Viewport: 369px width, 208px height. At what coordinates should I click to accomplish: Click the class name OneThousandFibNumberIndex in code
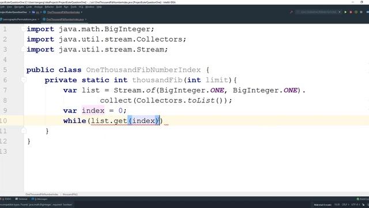tap(143, 70)
